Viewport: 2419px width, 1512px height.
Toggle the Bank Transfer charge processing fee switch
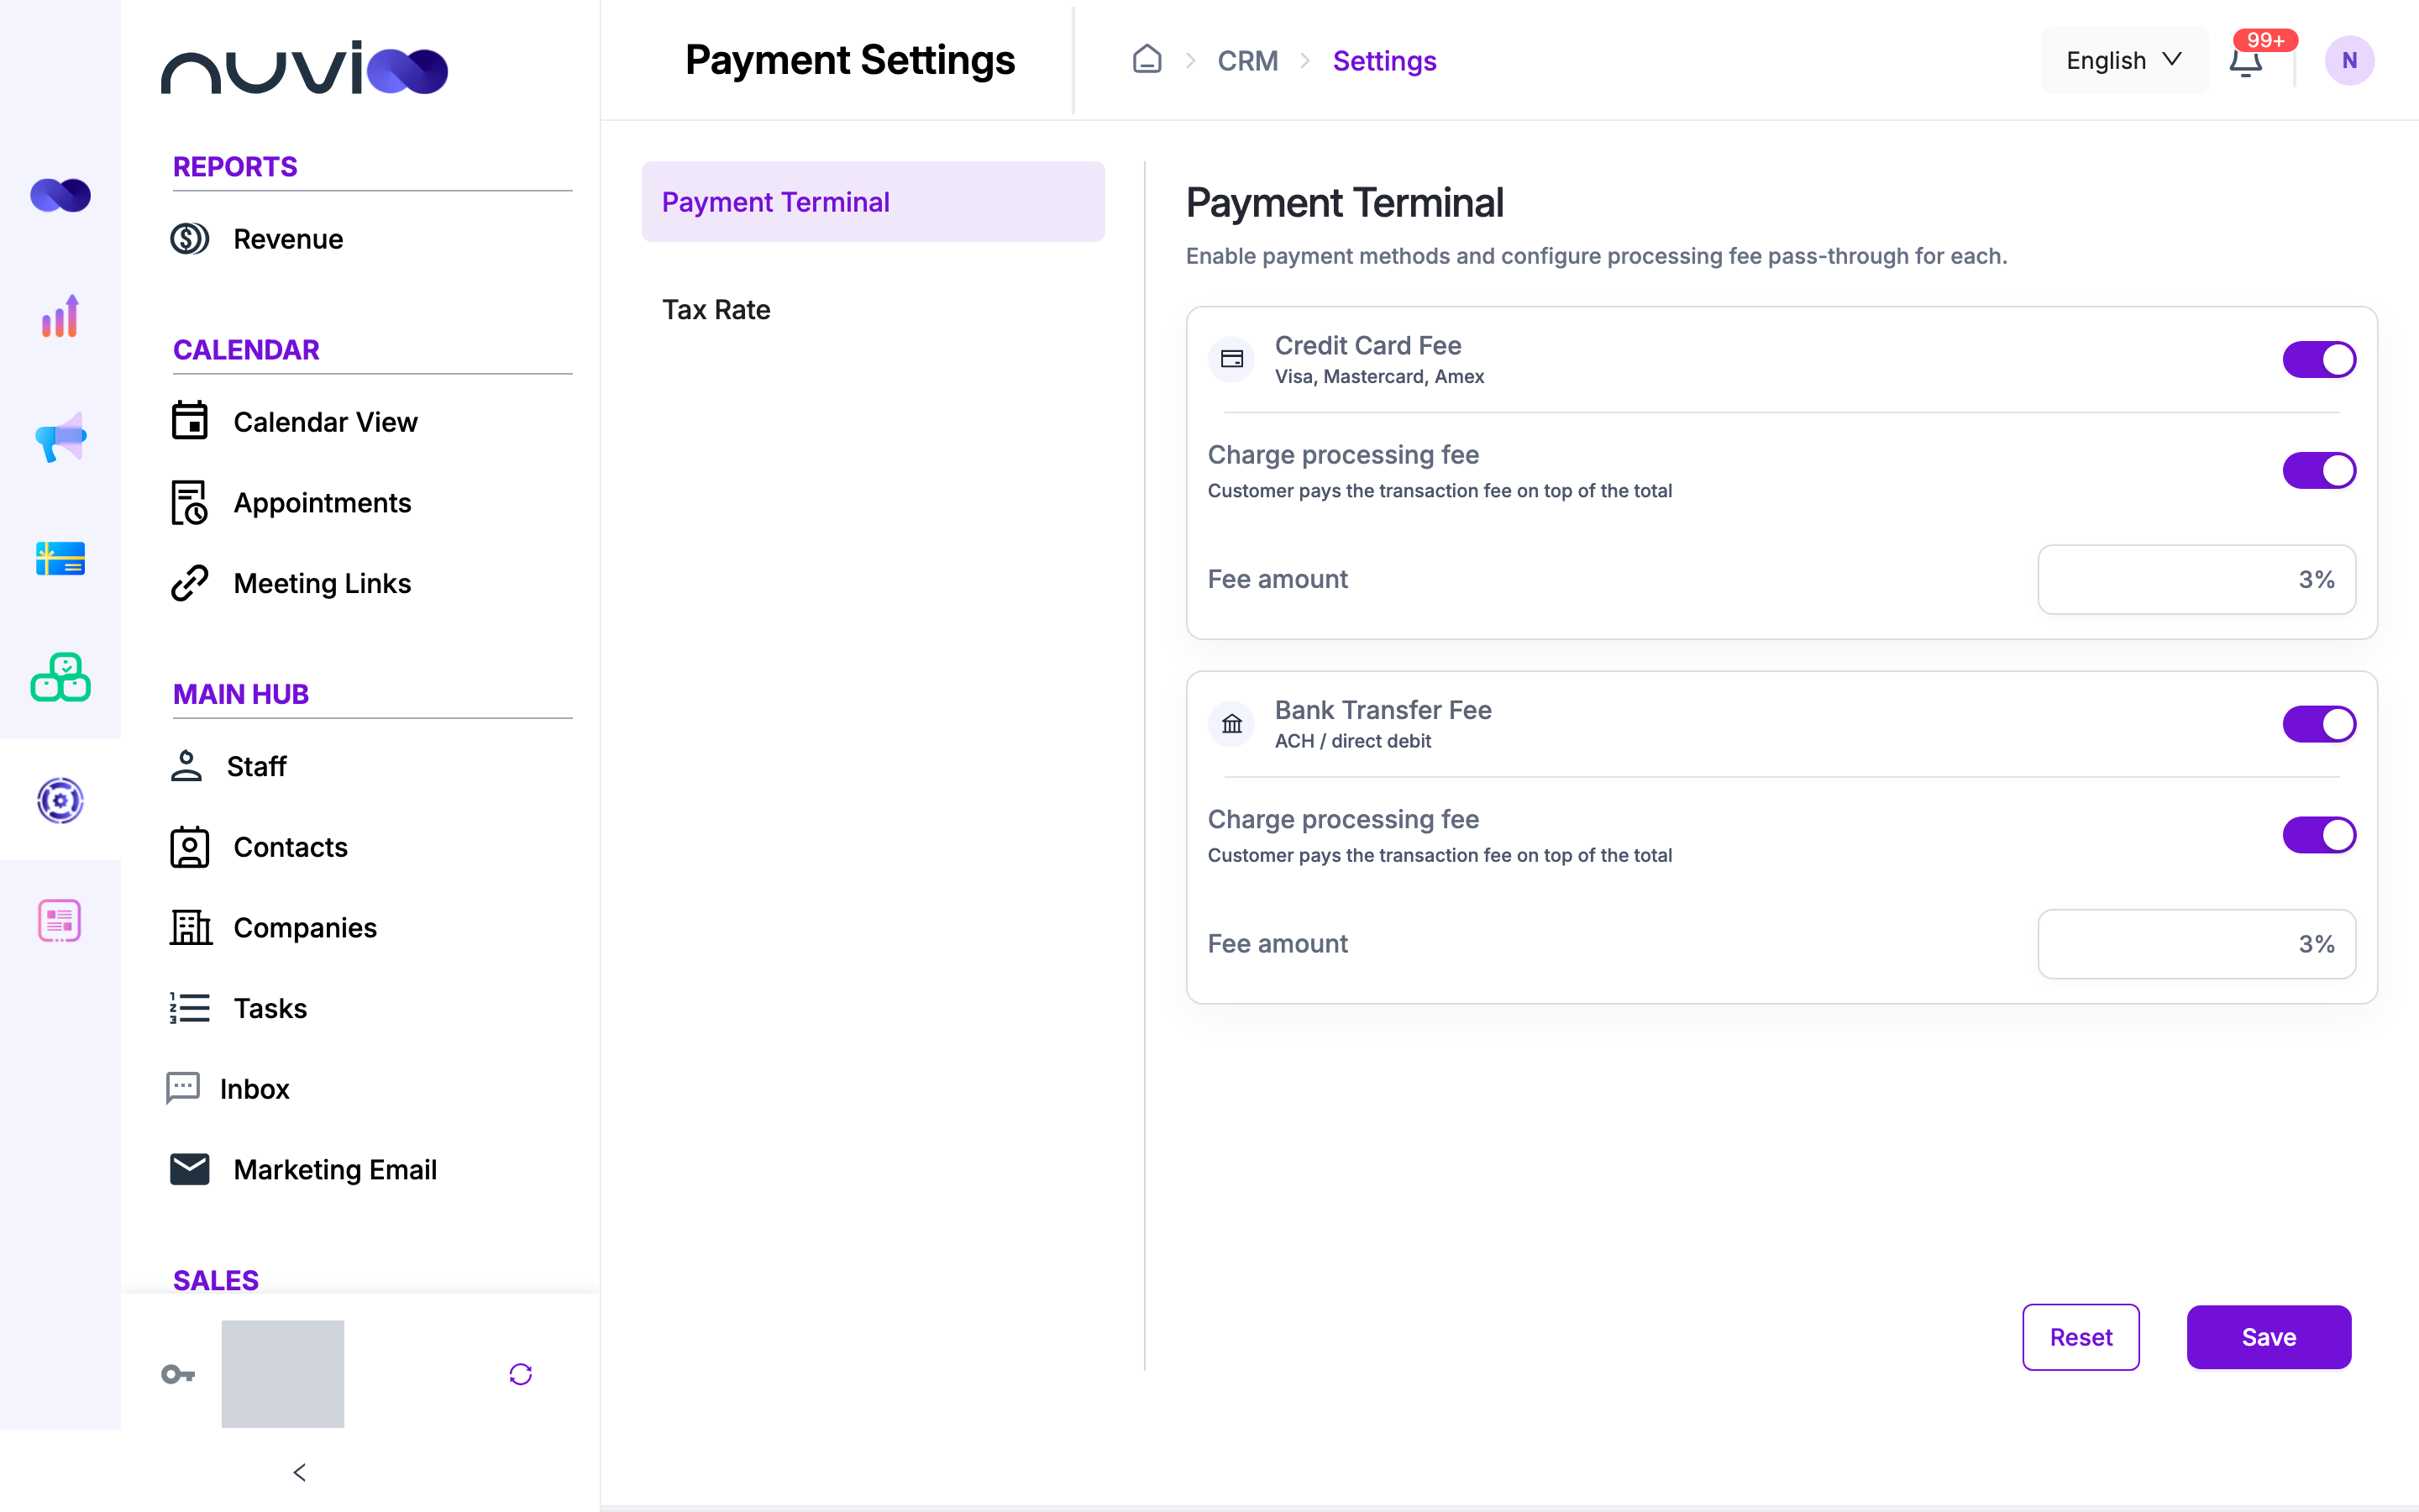tap(2319, 835)
